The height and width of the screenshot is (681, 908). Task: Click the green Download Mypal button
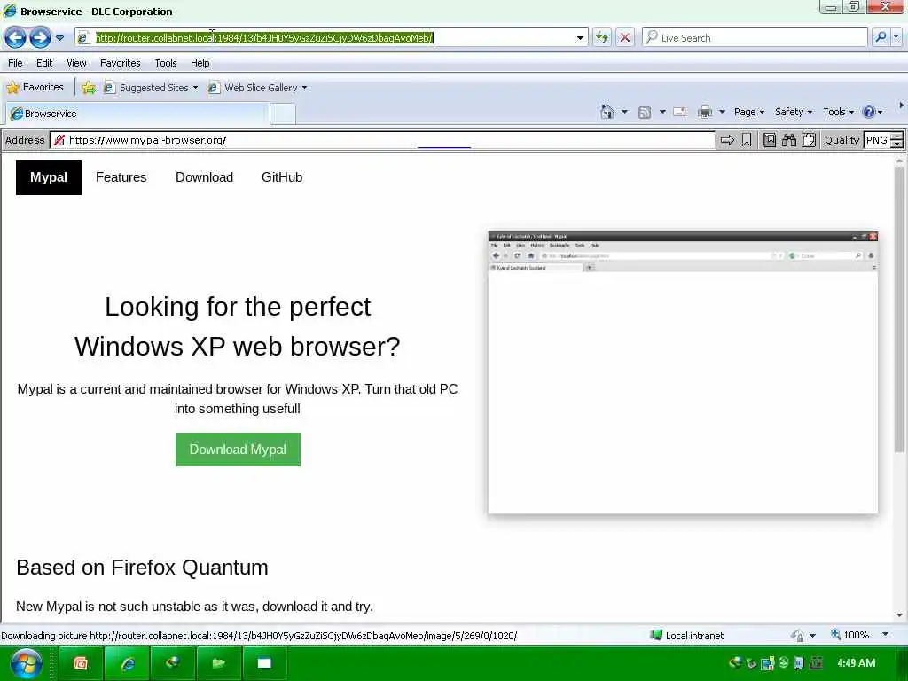coord(238,450)
